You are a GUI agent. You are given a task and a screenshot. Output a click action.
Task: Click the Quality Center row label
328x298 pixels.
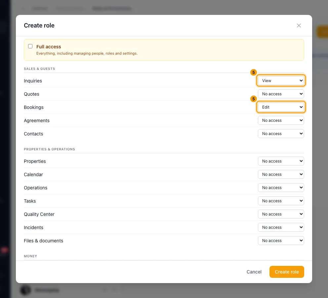pyautogui.click(x=39, y=214)
